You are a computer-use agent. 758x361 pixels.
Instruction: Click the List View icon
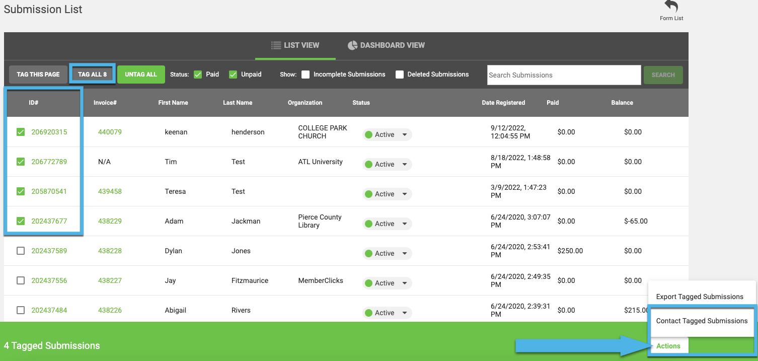276,45
